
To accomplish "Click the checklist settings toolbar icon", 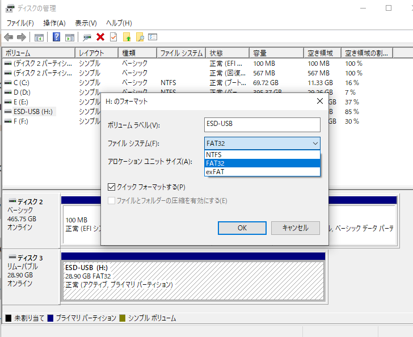I will click(153, 37).
